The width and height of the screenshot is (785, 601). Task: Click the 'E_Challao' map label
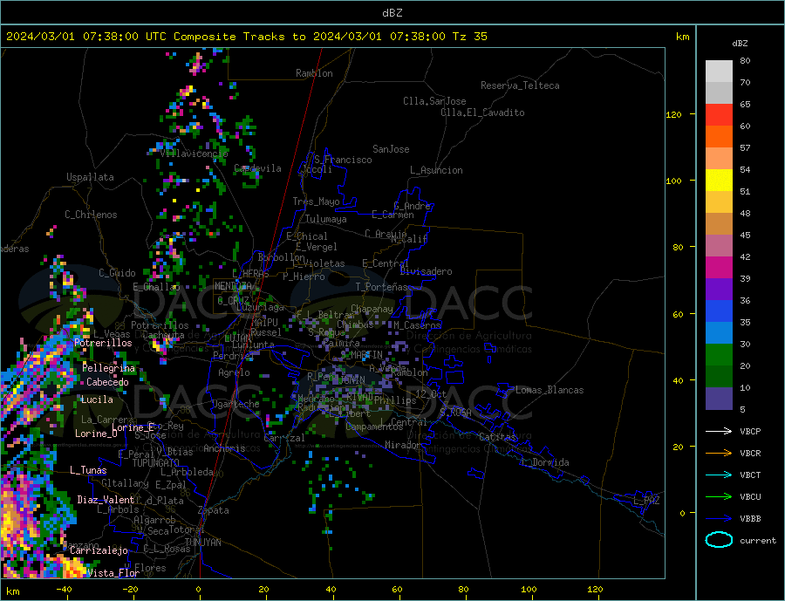pyautogui.click(x=156, y=288)
